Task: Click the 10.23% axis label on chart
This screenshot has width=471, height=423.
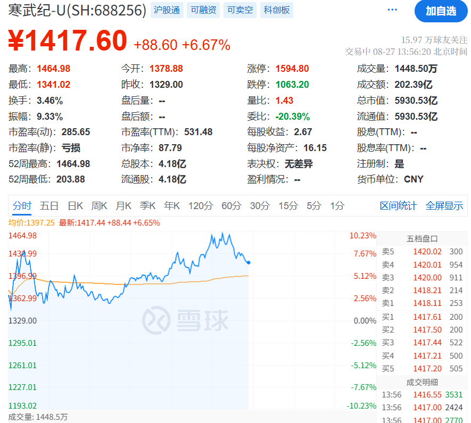Action: 363,236
